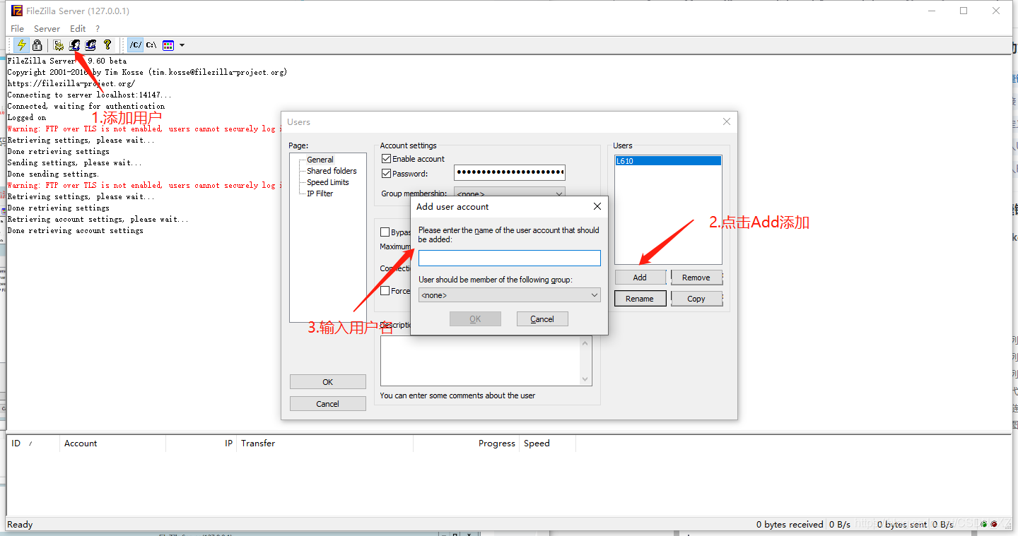1018x536 pixels.
Task: Click OK in Add user account dialog
Action: tap(475, 319)
